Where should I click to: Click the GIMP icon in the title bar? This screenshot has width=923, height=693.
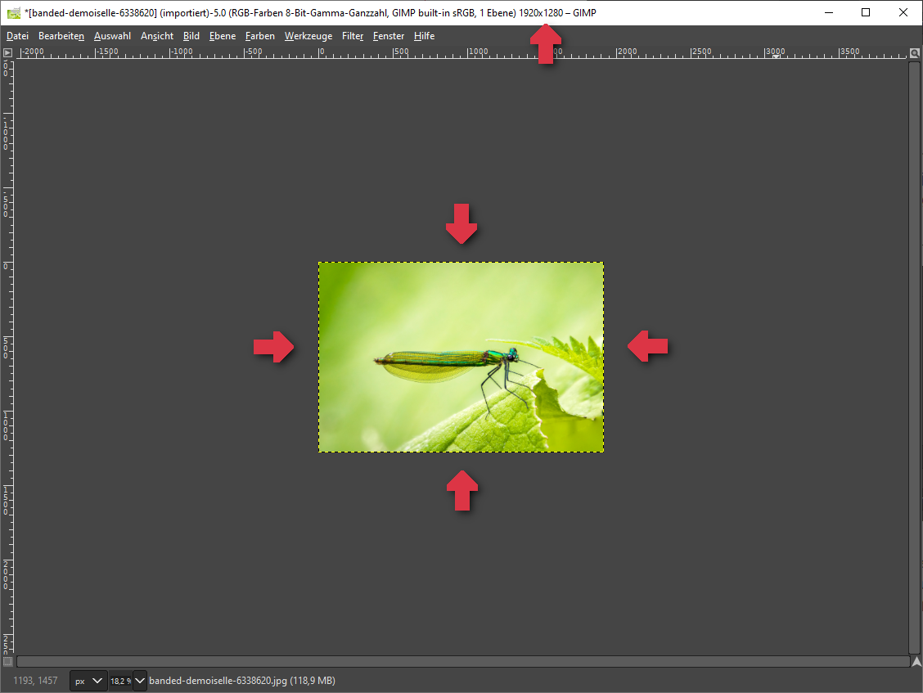click(13, 12)
